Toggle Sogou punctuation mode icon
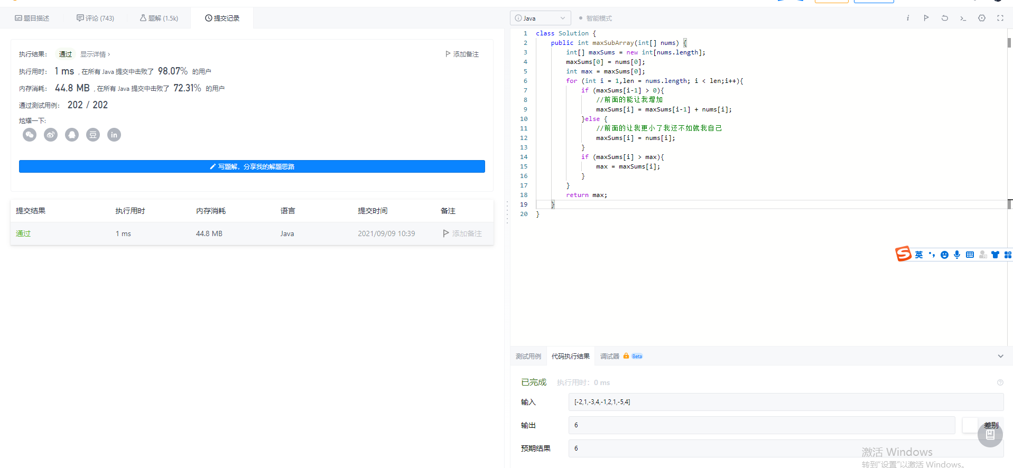Viewport: 1013px width, 468px height. point(932,255)
